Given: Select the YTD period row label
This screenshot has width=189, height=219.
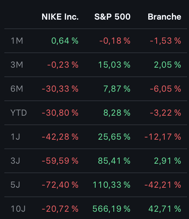Looking at the screenshot, I should 19,113.
